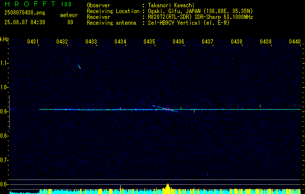This screenshot has width=305, height=194.
Task: Click the 0439 time axis marker
Action: coord(266,42)
